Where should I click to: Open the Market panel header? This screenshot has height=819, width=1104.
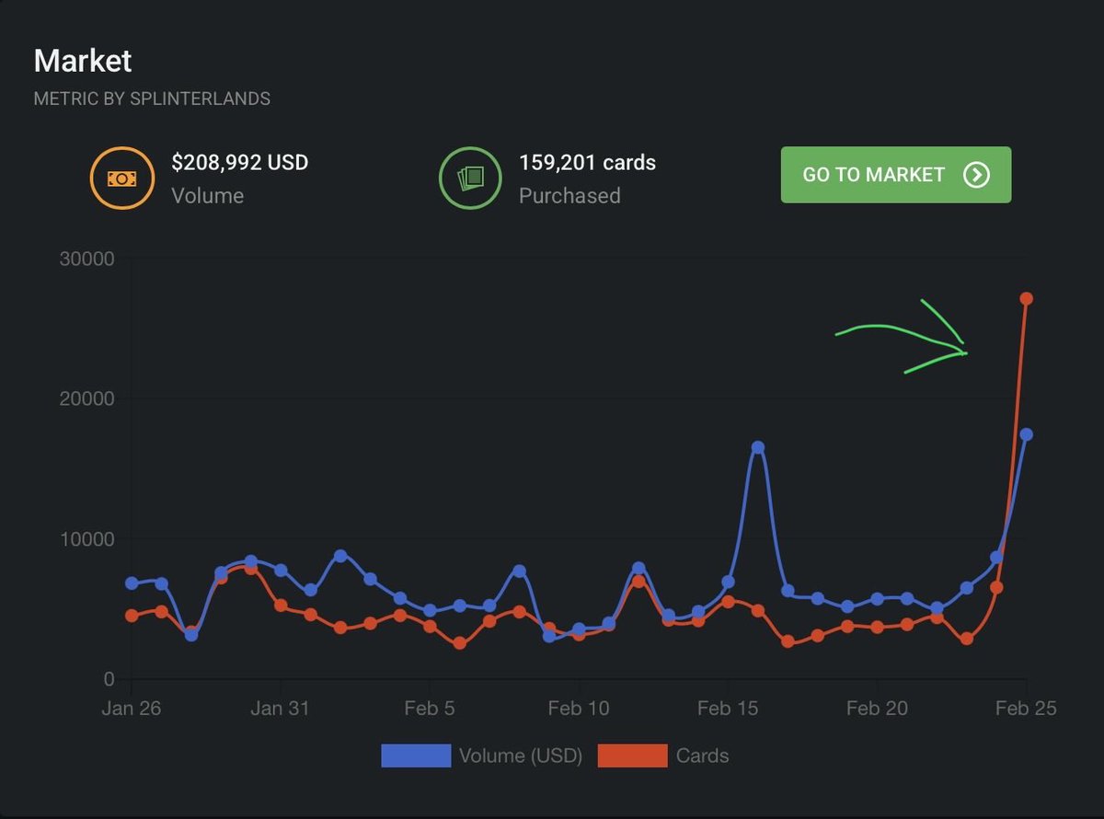[x=83, y=60]
